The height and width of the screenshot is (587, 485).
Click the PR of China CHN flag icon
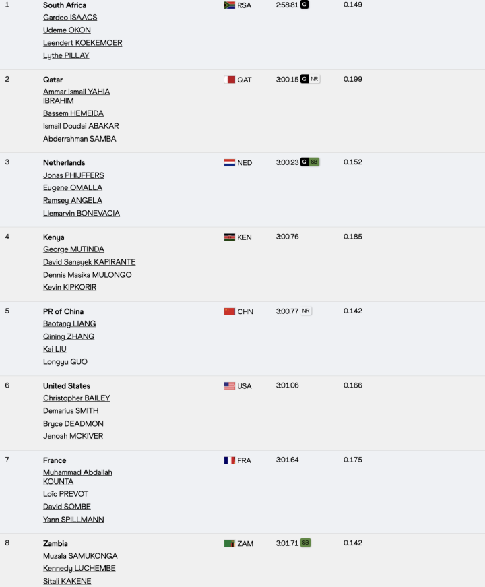[228, 311]
